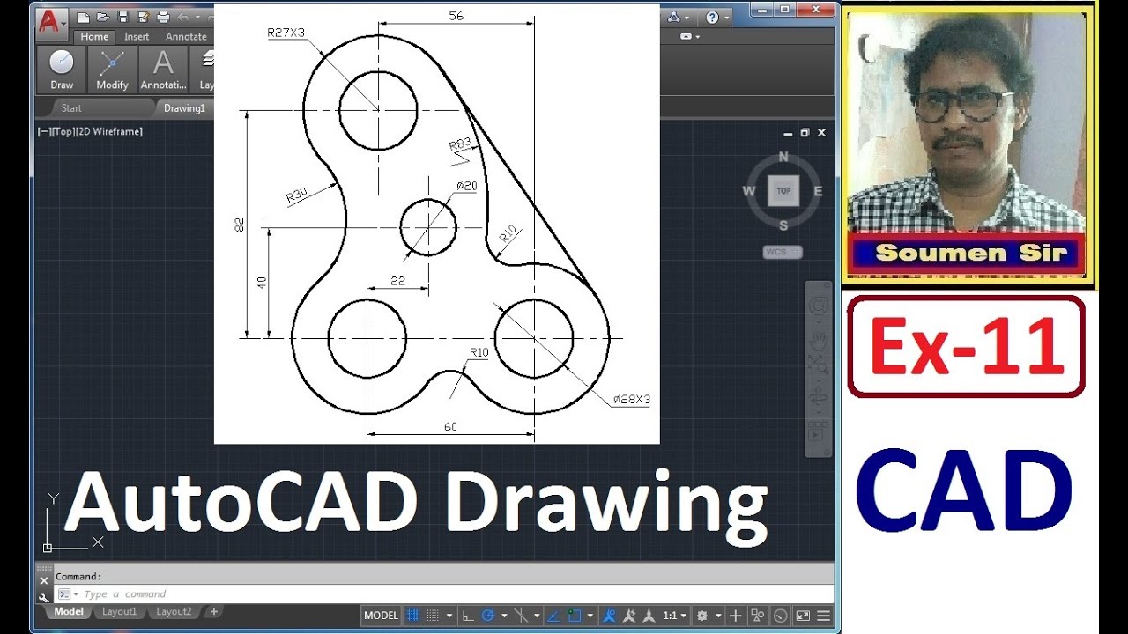Open the Annotation ribbon panel
Screen dimensions: 1128x634
click(163, 70)
